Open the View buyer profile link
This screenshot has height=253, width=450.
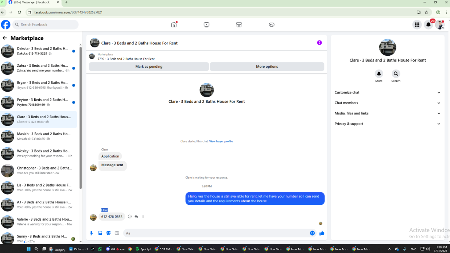(221, 141)
